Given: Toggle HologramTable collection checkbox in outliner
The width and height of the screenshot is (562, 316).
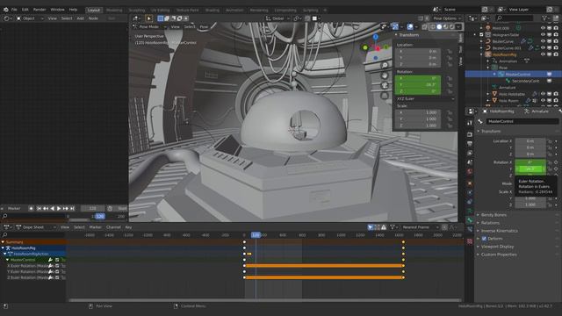Looking at the screenshot, I should point(481,35).
